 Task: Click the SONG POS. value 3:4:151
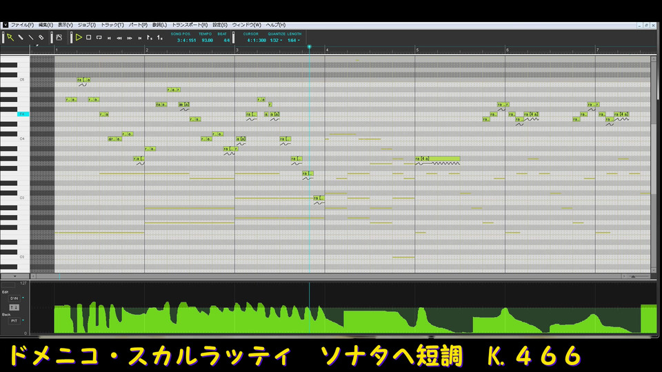(186, 41)
